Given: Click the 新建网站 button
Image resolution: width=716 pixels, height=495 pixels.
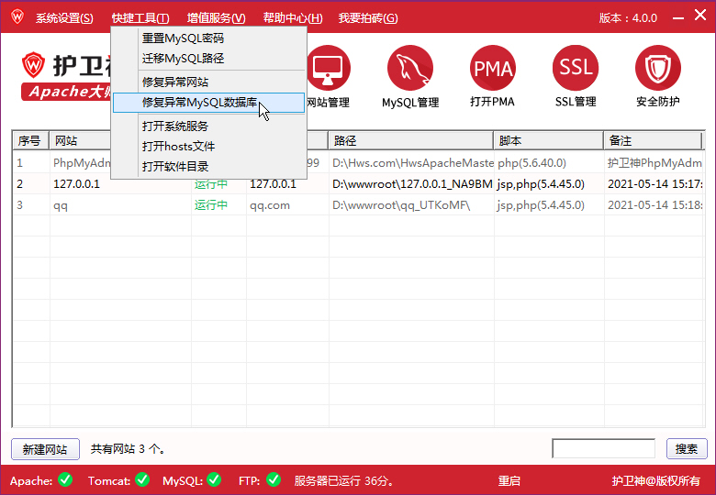Looking at the screenshot, I should click(x=45, y=449).
